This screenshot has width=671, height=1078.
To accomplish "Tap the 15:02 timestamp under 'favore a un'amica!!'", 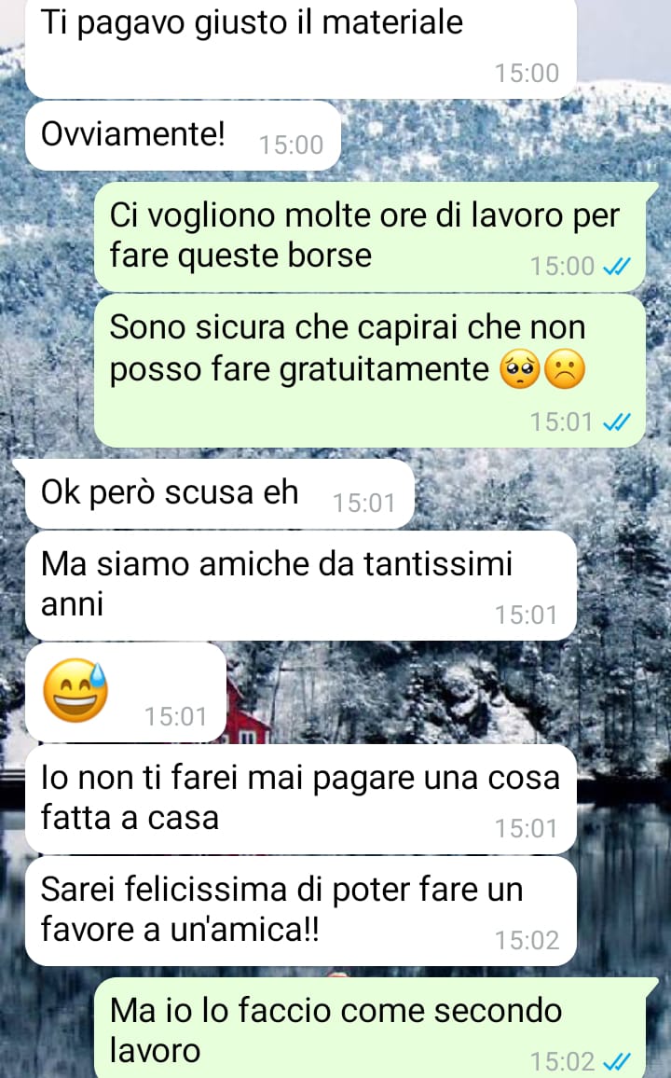I will click(527, 940).
